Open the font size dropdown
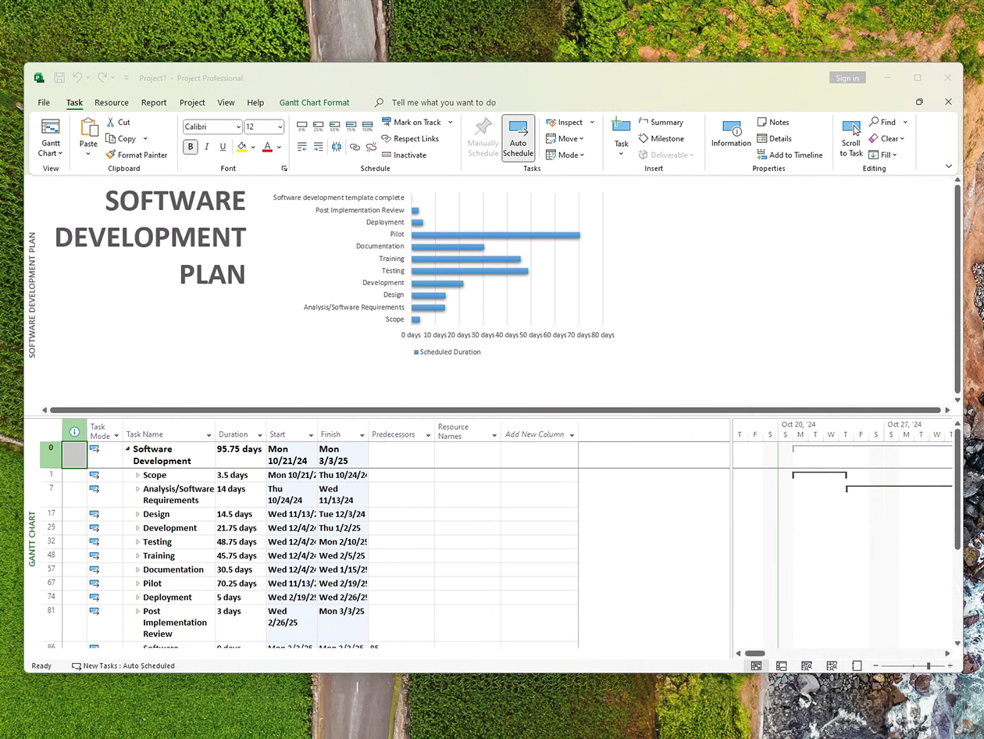The image size is (984, 739). (280, 127)
